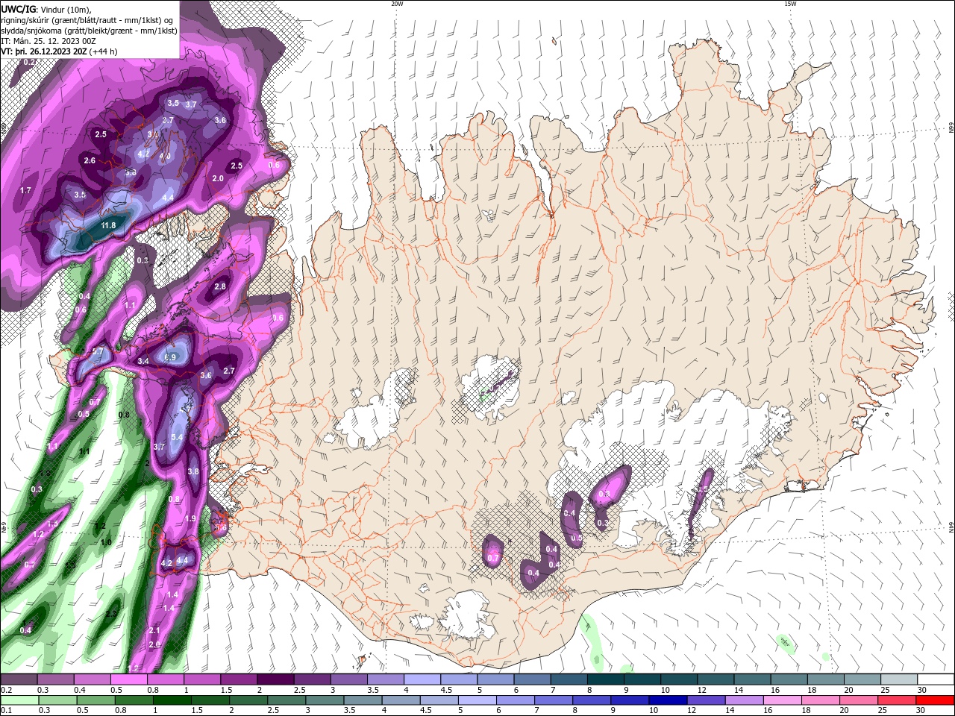Pick the dark teal snow swatch between 8 and 9
The width and height of the screenshot is (955, 716).
605,679
